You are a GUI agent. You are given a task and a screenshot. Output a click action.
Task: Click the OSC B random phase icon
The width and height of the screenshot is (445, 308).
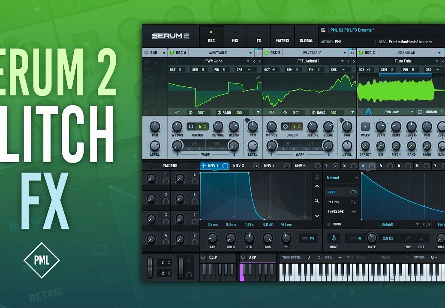pos(313,113)
